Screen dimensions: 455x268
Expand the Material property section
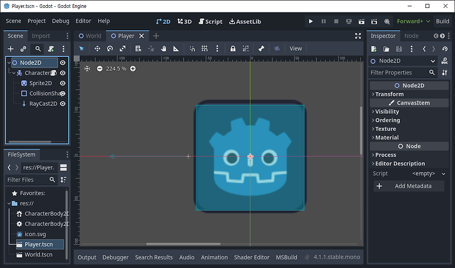pyautogui.click(x=409, y=137)
